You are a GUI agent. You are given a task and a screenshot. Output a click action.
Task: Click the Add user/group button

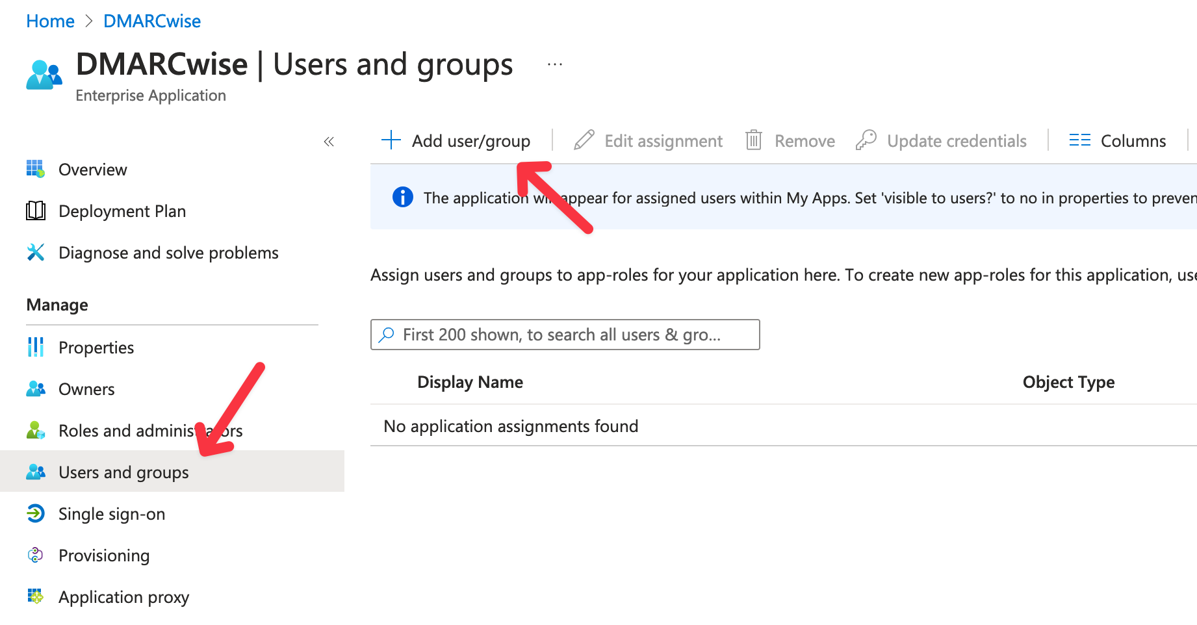pyautogui.click(x=457, y=140)
